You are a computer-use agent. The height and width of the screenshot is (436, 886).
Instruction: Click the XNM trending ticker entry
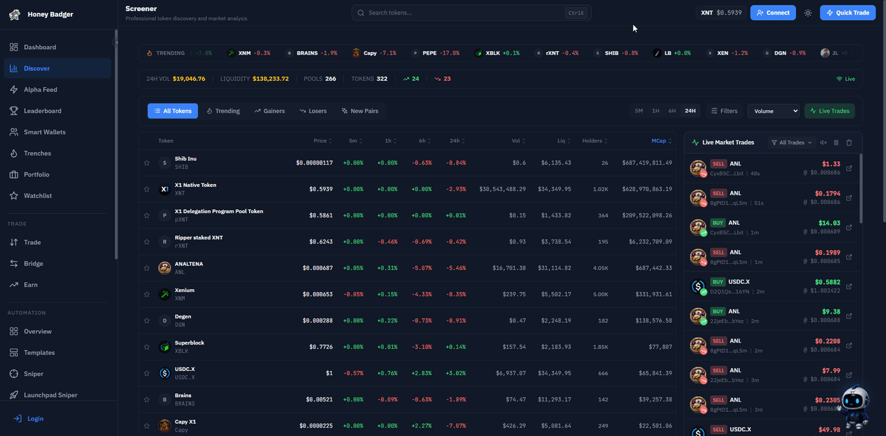[x=249, y=53]
